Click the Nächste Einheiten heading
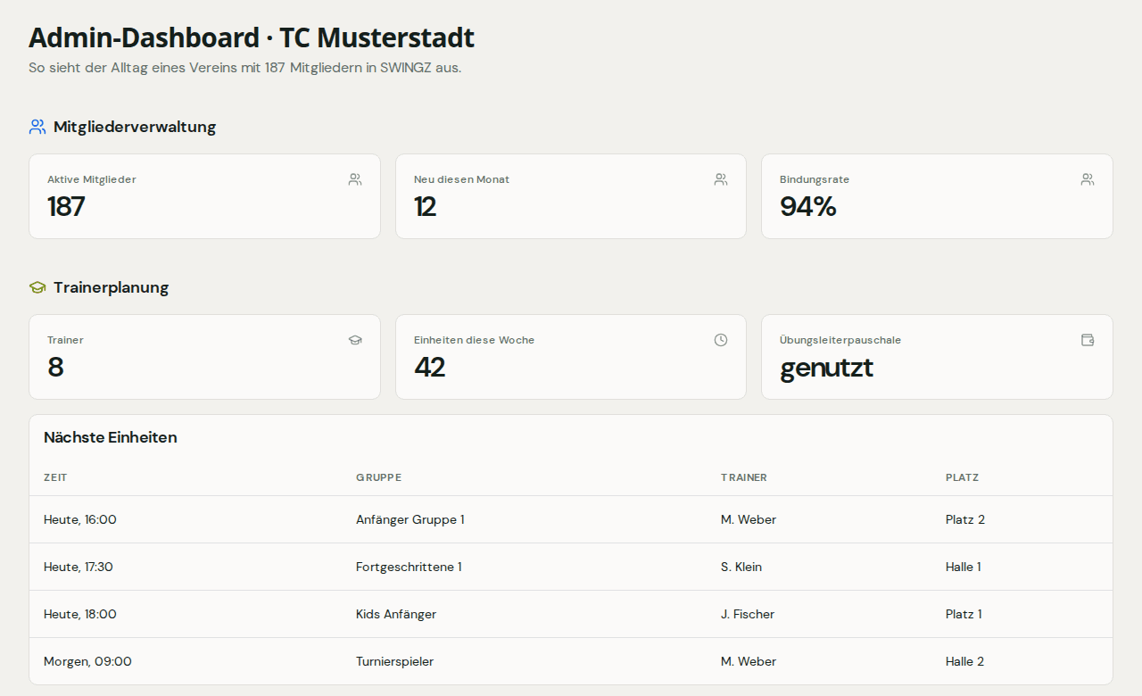1142x696 pixels. [111, 437]
